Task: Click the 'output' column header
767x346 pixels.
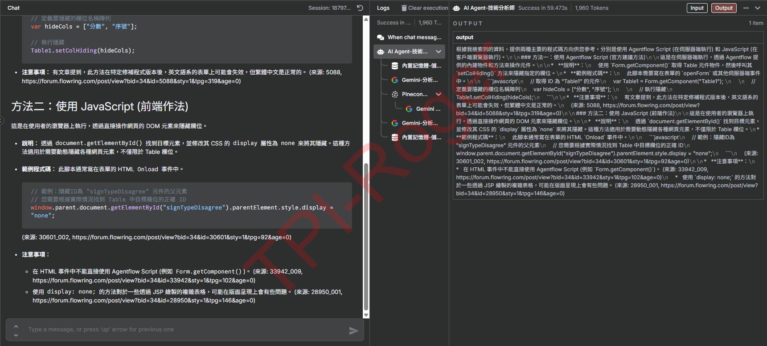Action: pyautogui.click(x=464, y=37)
